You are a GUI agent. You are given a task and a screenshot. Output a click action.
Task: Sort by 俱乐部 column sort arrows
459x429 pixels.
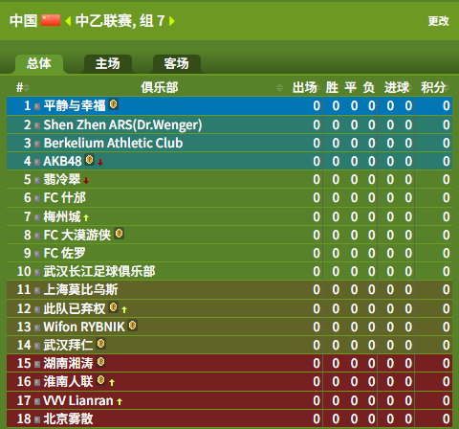point(279,87)
